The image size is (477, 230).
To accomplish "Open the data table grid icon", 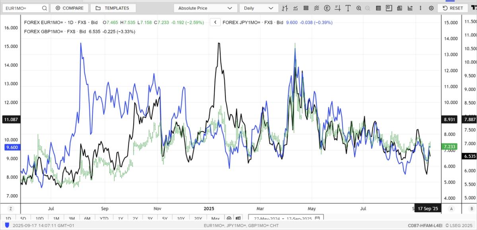I will click(378, 8).
